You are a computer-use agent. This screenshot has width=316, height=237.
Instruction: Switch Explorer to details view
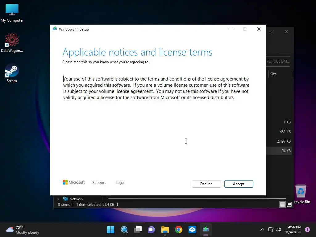click(283, 204)
